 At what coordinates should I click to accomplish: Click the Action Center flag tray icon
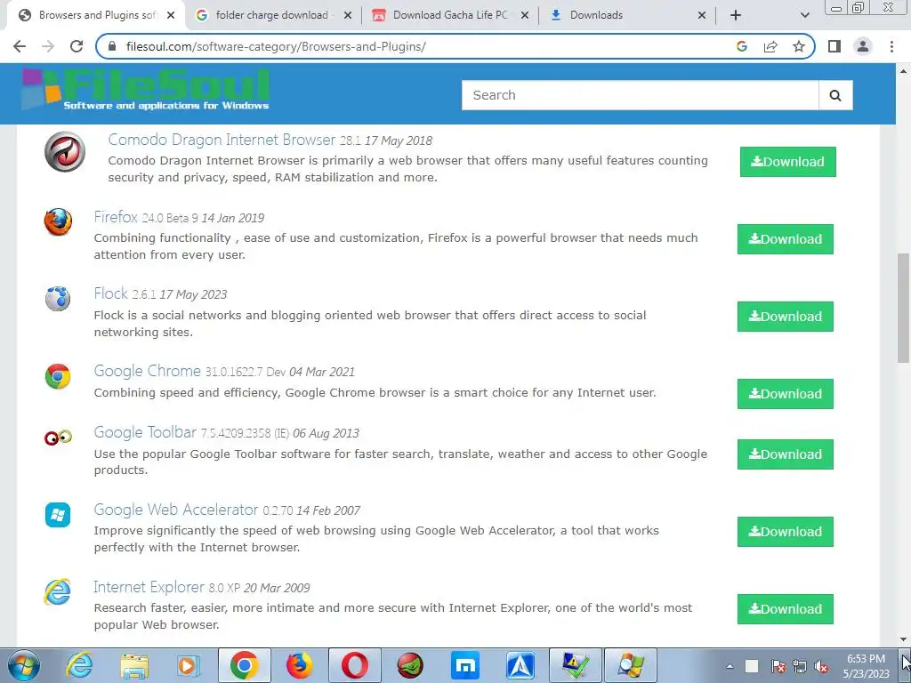pyautogui.click(x=778, y=666)
